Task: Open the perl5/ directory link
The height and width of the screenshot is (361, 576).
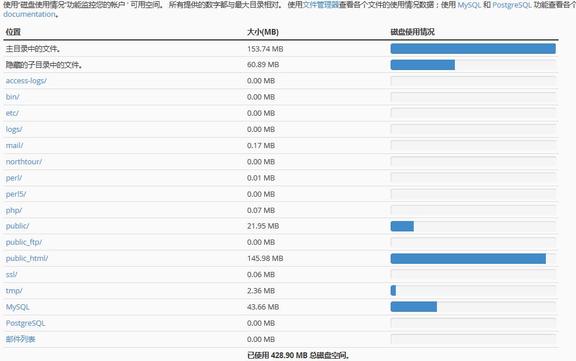Action: pos(16,194)
